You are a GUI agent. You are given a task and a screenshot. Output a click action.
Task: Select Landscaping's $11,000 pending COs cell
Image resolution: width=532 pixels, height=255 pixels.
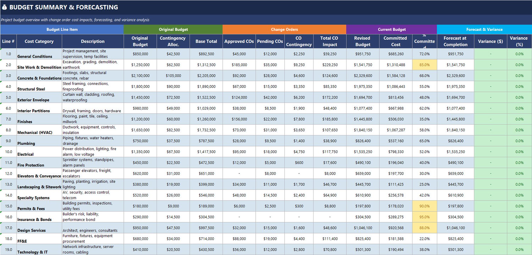pos(270,185)
